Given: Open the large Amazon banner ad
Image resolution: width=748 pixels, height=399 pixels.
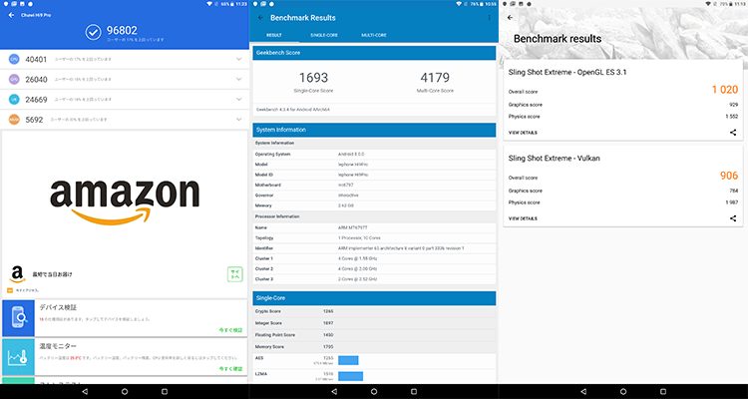Looking at the screenshot, I should point(125,200).
